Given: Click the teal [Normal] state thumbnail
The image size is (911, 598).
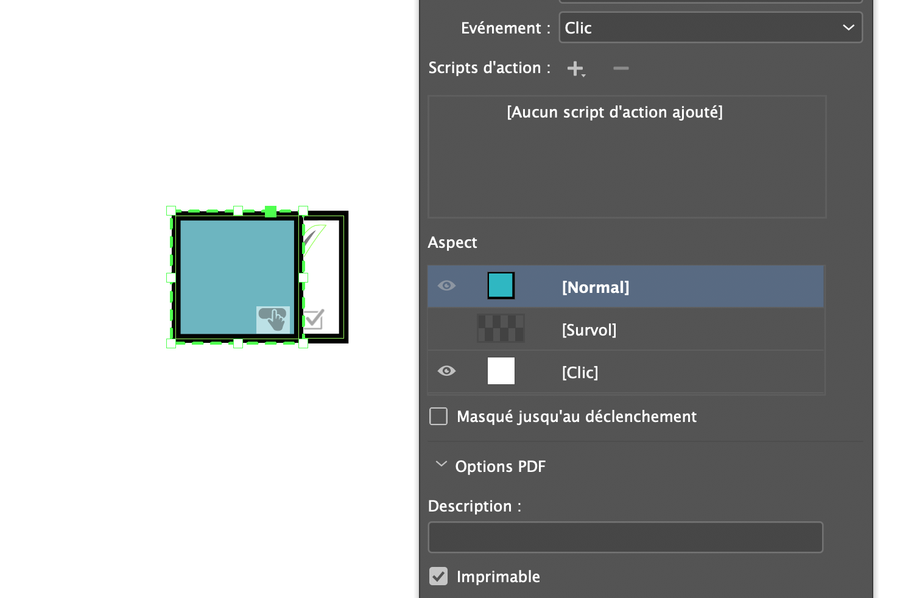Looking at the screenshot, I should click(501, 285).
